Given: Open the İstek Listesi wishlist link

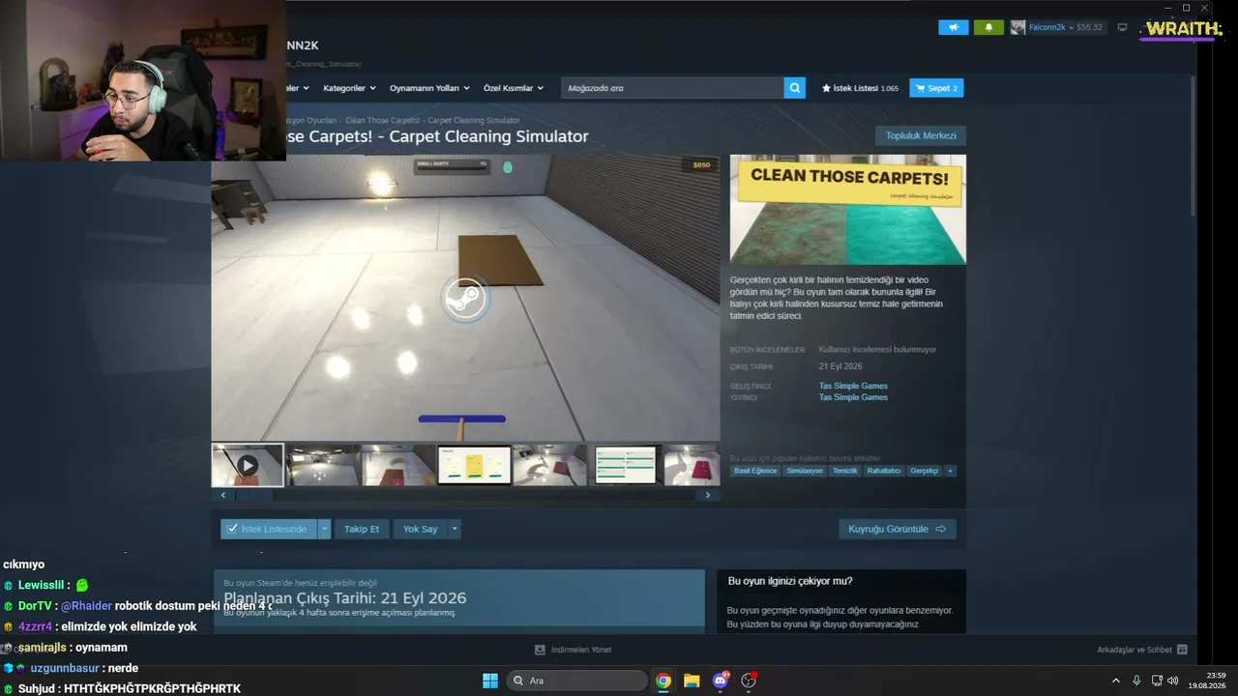Looking at the screenshot, I should point(860,88).
